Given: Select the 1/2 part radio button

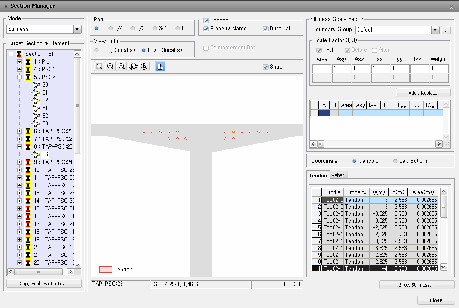Looking at the screenshot, I should coord(132,28).
